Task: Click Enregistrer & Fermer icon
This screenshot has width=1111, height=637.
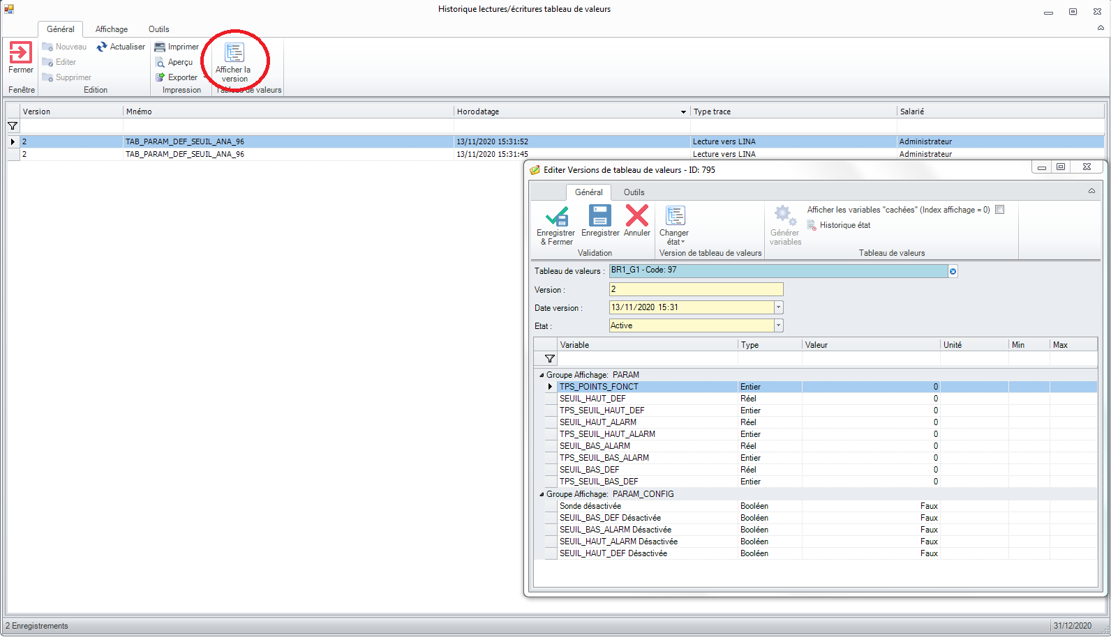Action: [556, 217]
